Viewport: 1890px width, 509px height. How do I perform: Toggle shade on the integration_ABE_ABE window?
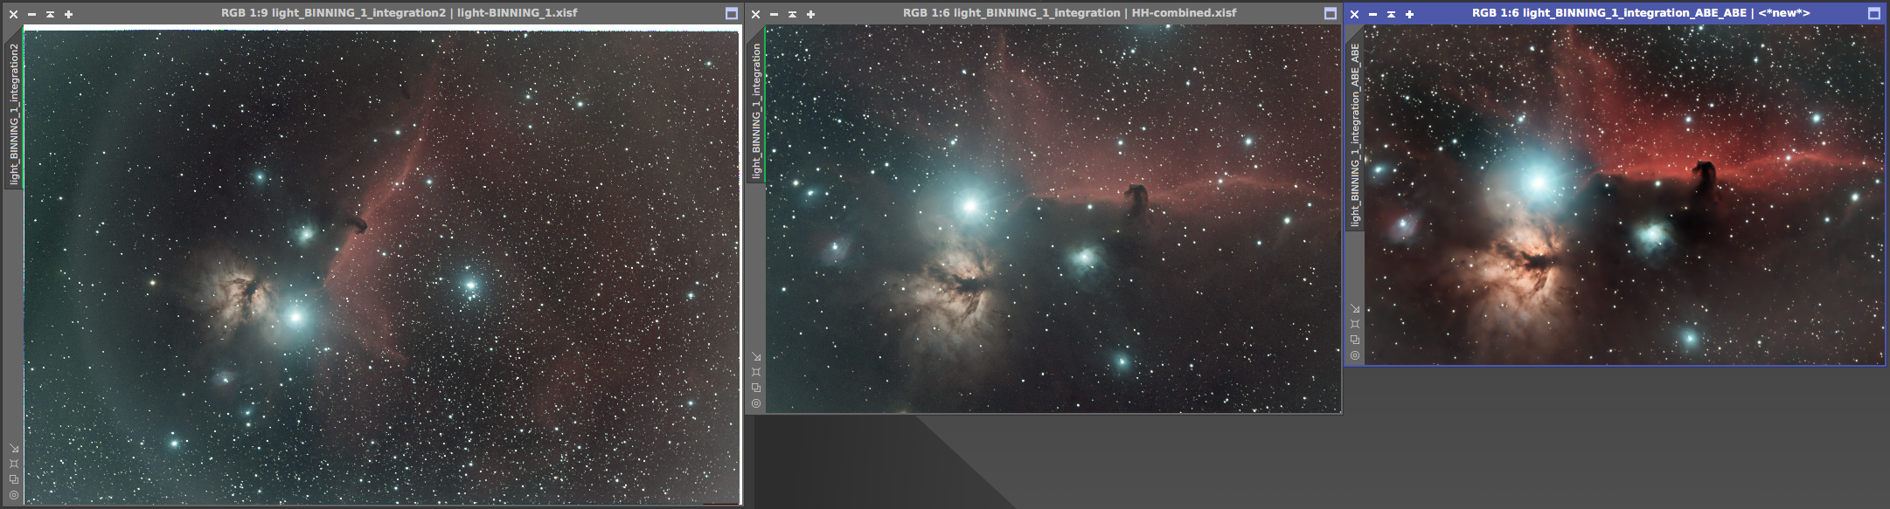pyautogui.click(x=1391, y=14)
